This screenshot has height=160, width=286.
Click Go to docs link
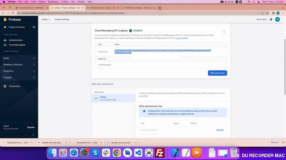[x=261, y=20]
